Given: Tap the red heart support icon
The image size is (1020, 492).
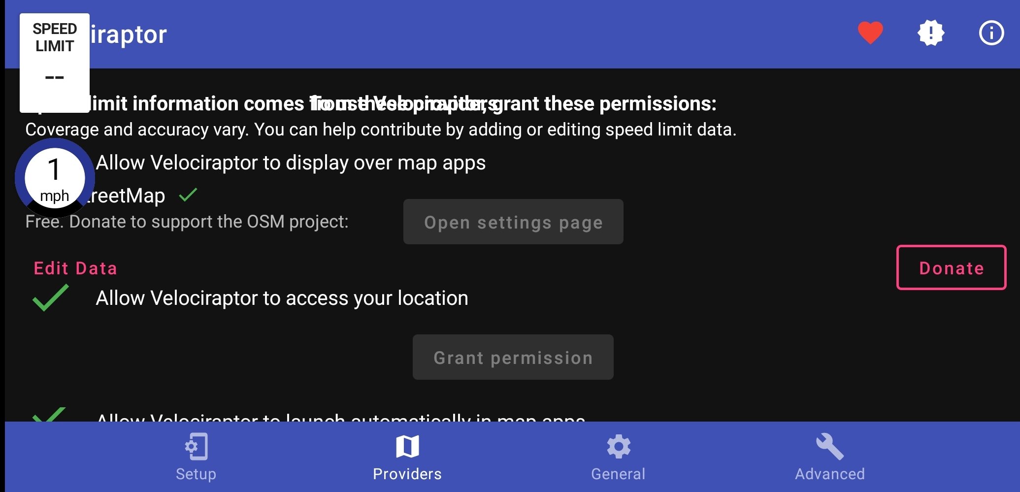Looking at the screenshot, I should pyautogui.click(x=870, y=33).
